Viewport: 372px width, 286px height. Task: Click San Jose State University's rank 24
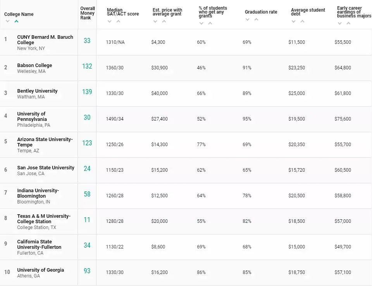87,169
